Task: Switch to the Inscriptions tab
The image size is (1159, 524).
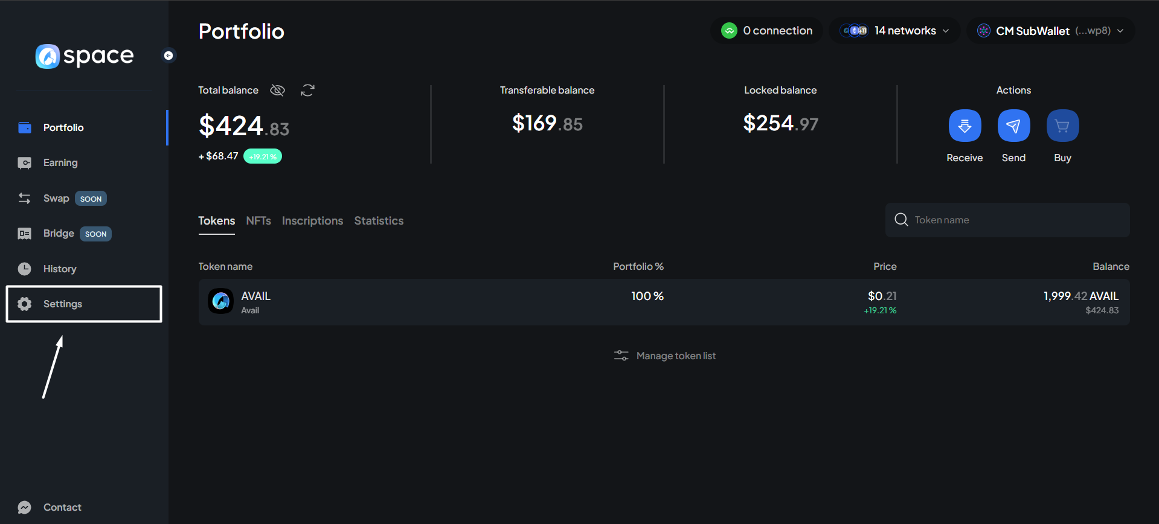Action: coord(312,221)
